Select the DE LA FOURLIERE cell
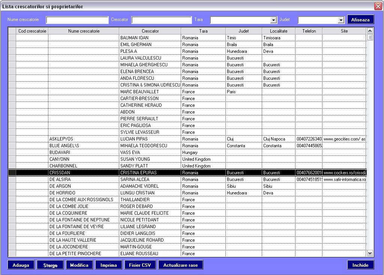This screenshot has height=275, width=384. (84, 233)
